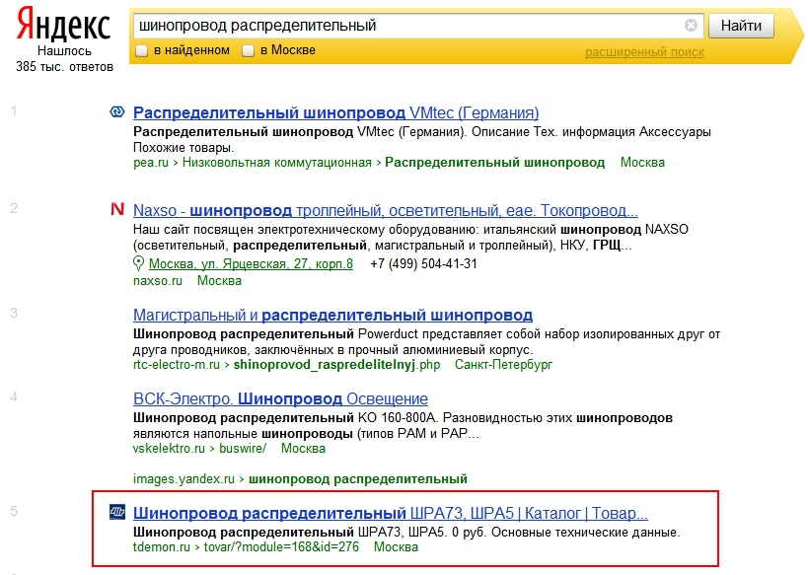Open Магистральный и распределительный шинопровод result
Screen dimensions: 808x575
332,315
